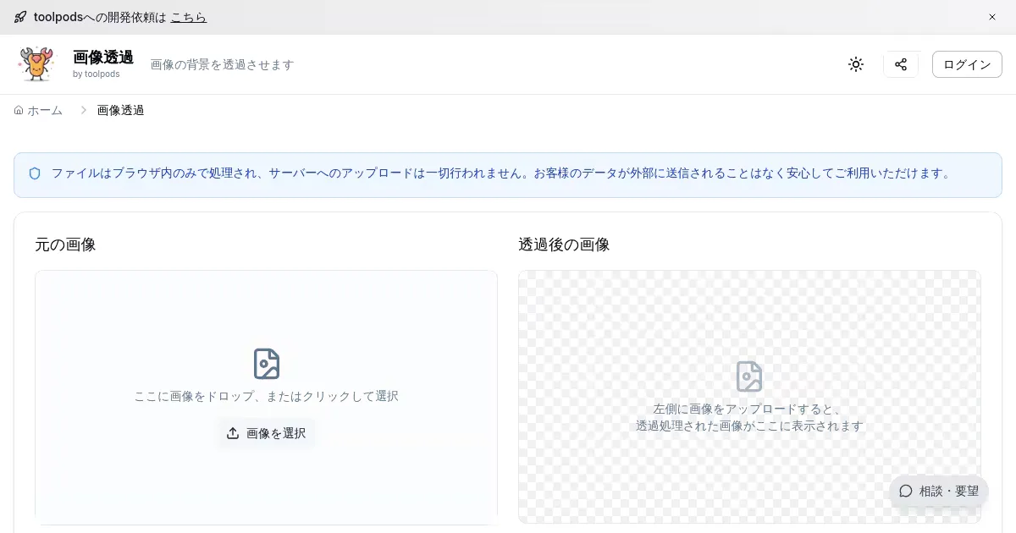Click the breadcrumb chevron separator
This screenshot has width=1016, height=533.
pos(84,110)
